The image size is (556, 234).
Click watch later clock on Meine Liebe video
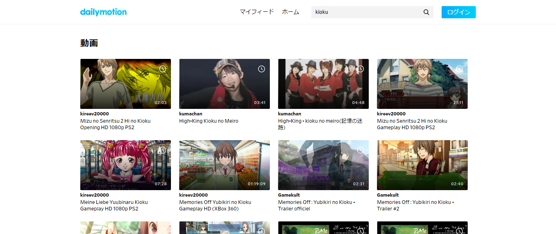click(x=162, y=150)
